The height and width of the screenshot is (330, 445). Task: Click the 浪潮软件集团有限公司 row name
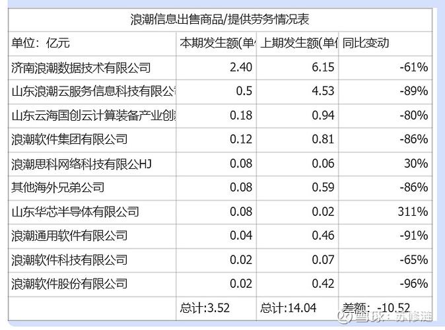click(69, 139)
